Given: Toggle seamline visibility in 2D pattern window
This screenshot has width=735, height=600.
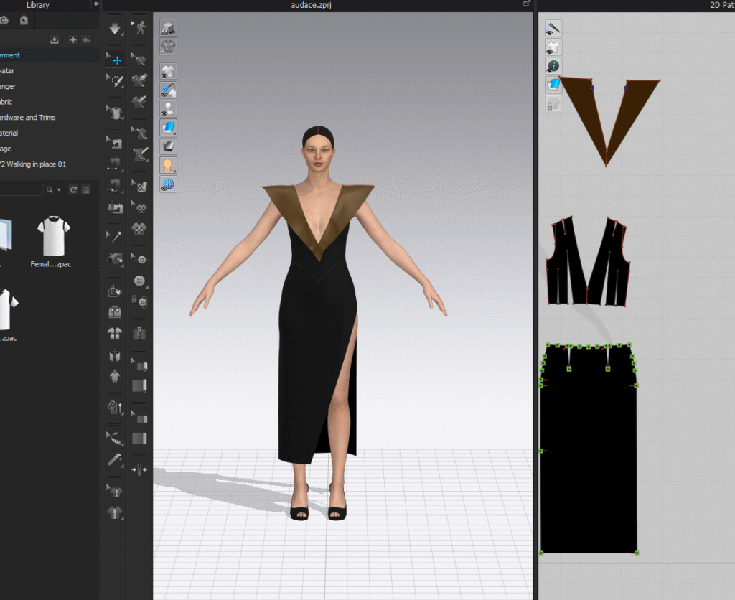Looking at the screenshot, I should [553, 29].
